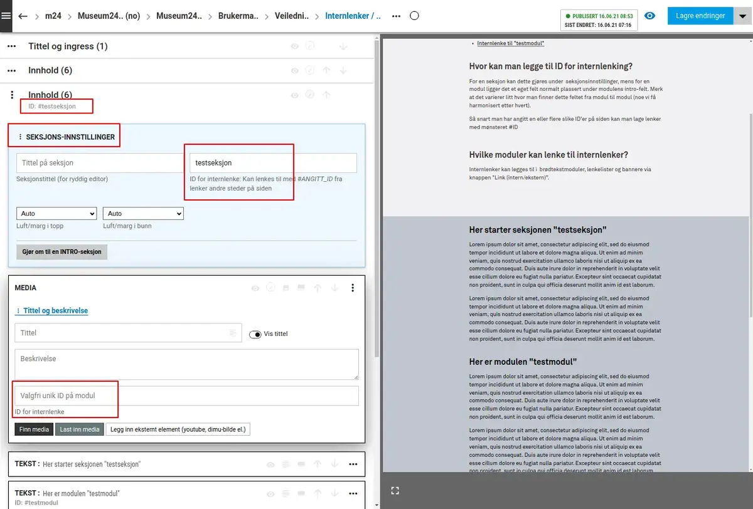Move the MEDIA module up
Screen dimensions: 753x509
pyautogui.click(x=318, y=288)
